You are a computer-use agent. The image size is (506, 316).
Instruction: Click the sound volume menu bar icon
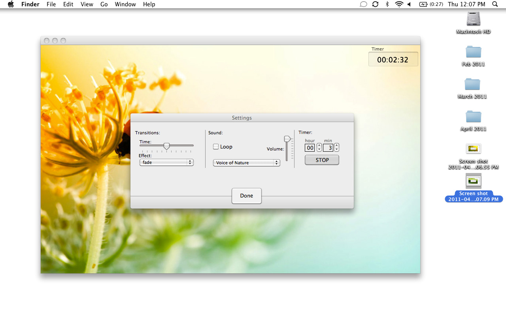point(409,4)
